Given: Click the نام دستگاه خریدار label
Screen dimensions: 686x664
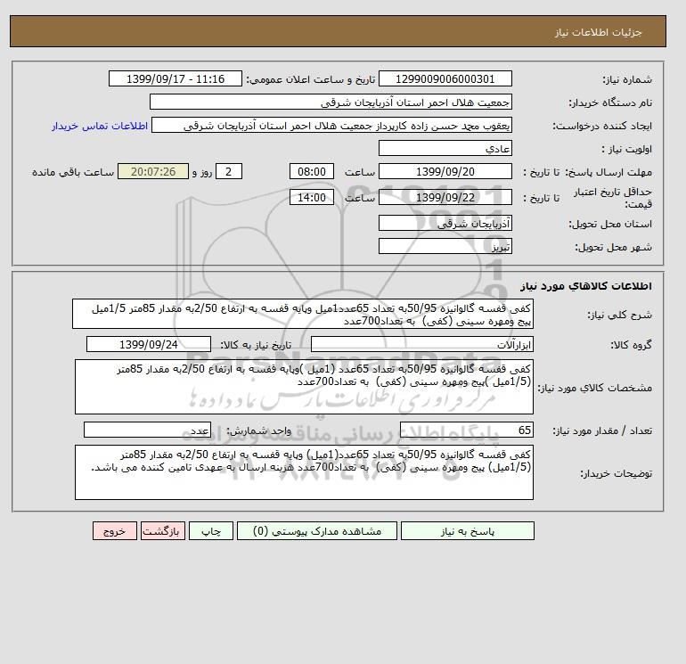Looking at the screenshot, I should coord(610,102).
